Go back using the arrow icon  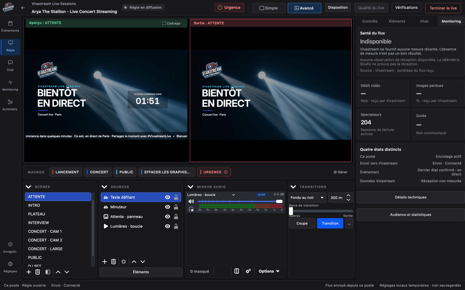pyautogui.click(x=23, y=8)
